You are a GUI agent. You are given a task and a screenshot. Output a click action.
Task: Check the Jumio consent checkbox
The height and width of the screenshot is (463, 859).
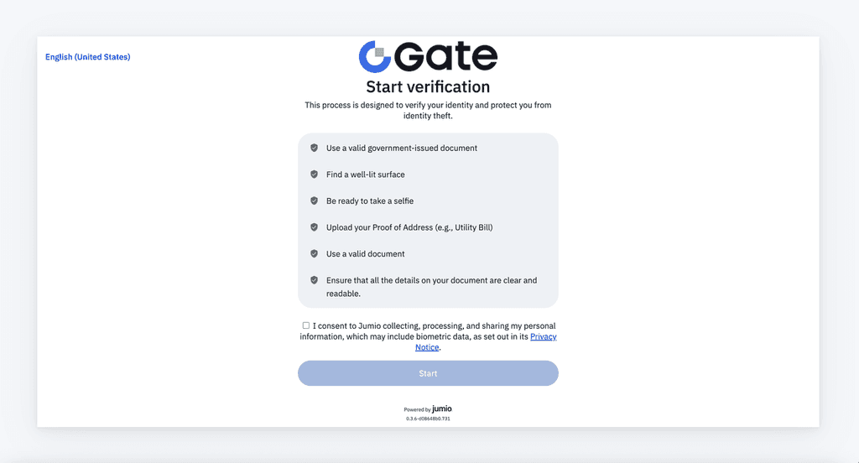click(x=306, y=325)
